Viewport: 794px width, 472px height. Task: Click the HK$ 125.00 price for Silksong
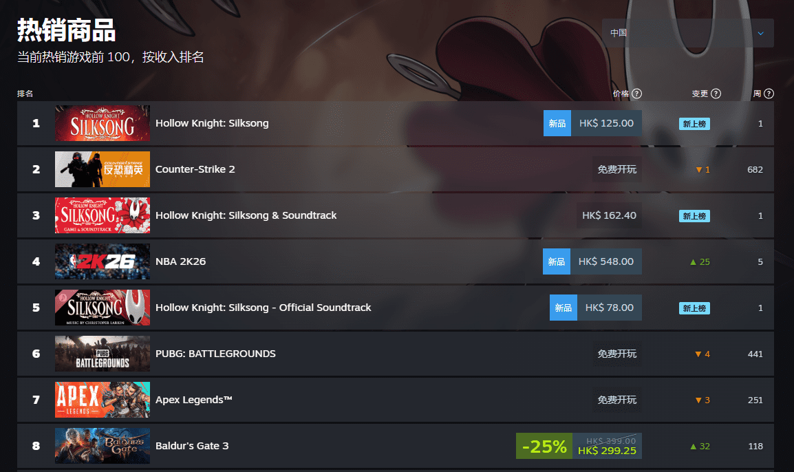point(606,123)
